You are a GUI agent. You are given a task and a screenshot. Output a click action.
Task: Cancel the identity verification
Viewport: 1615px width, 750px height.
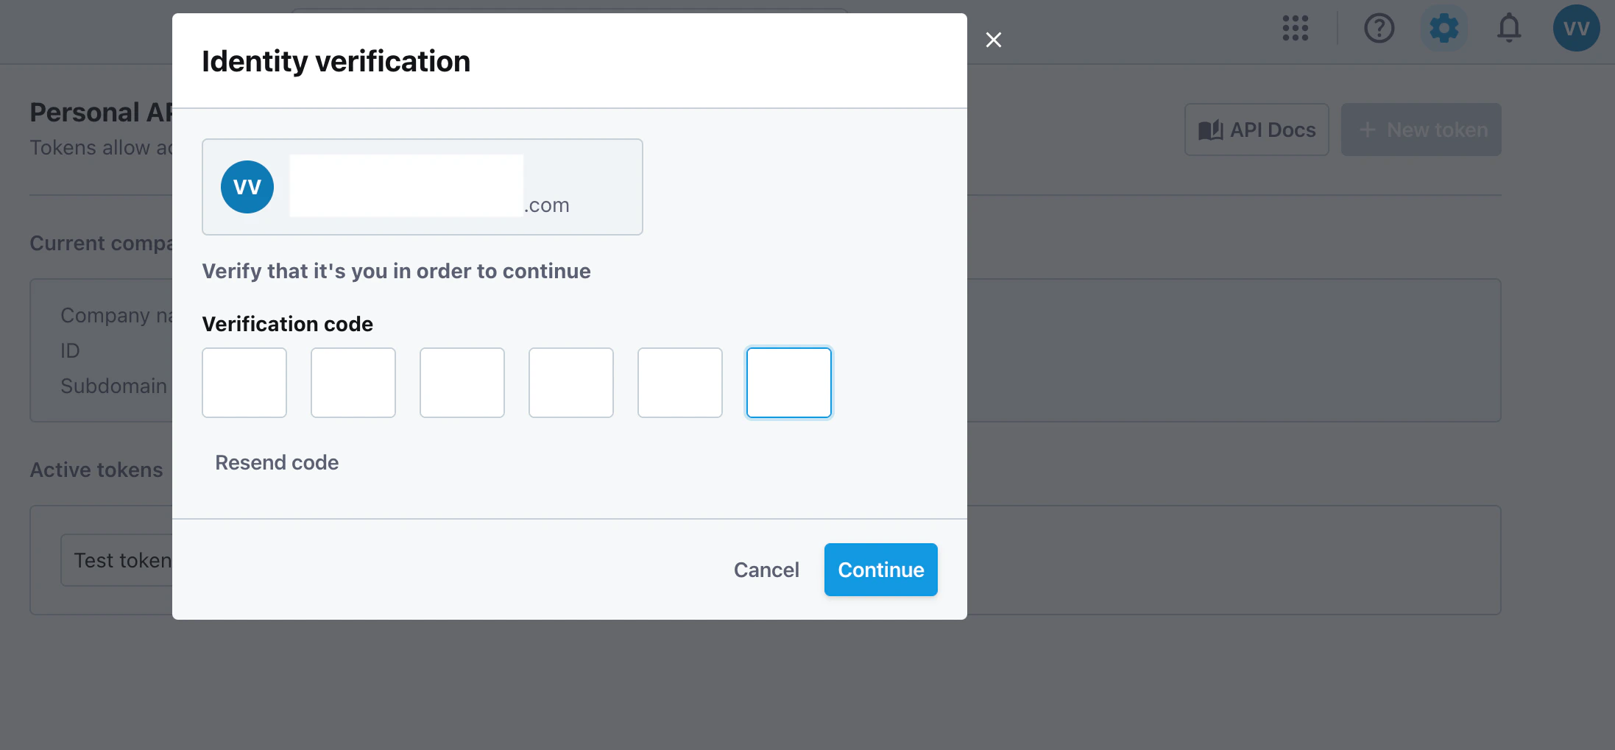point(766,570)
